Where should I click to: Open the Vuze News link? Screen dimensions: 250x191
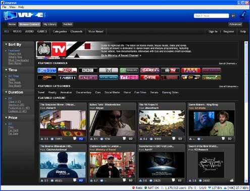96,31
